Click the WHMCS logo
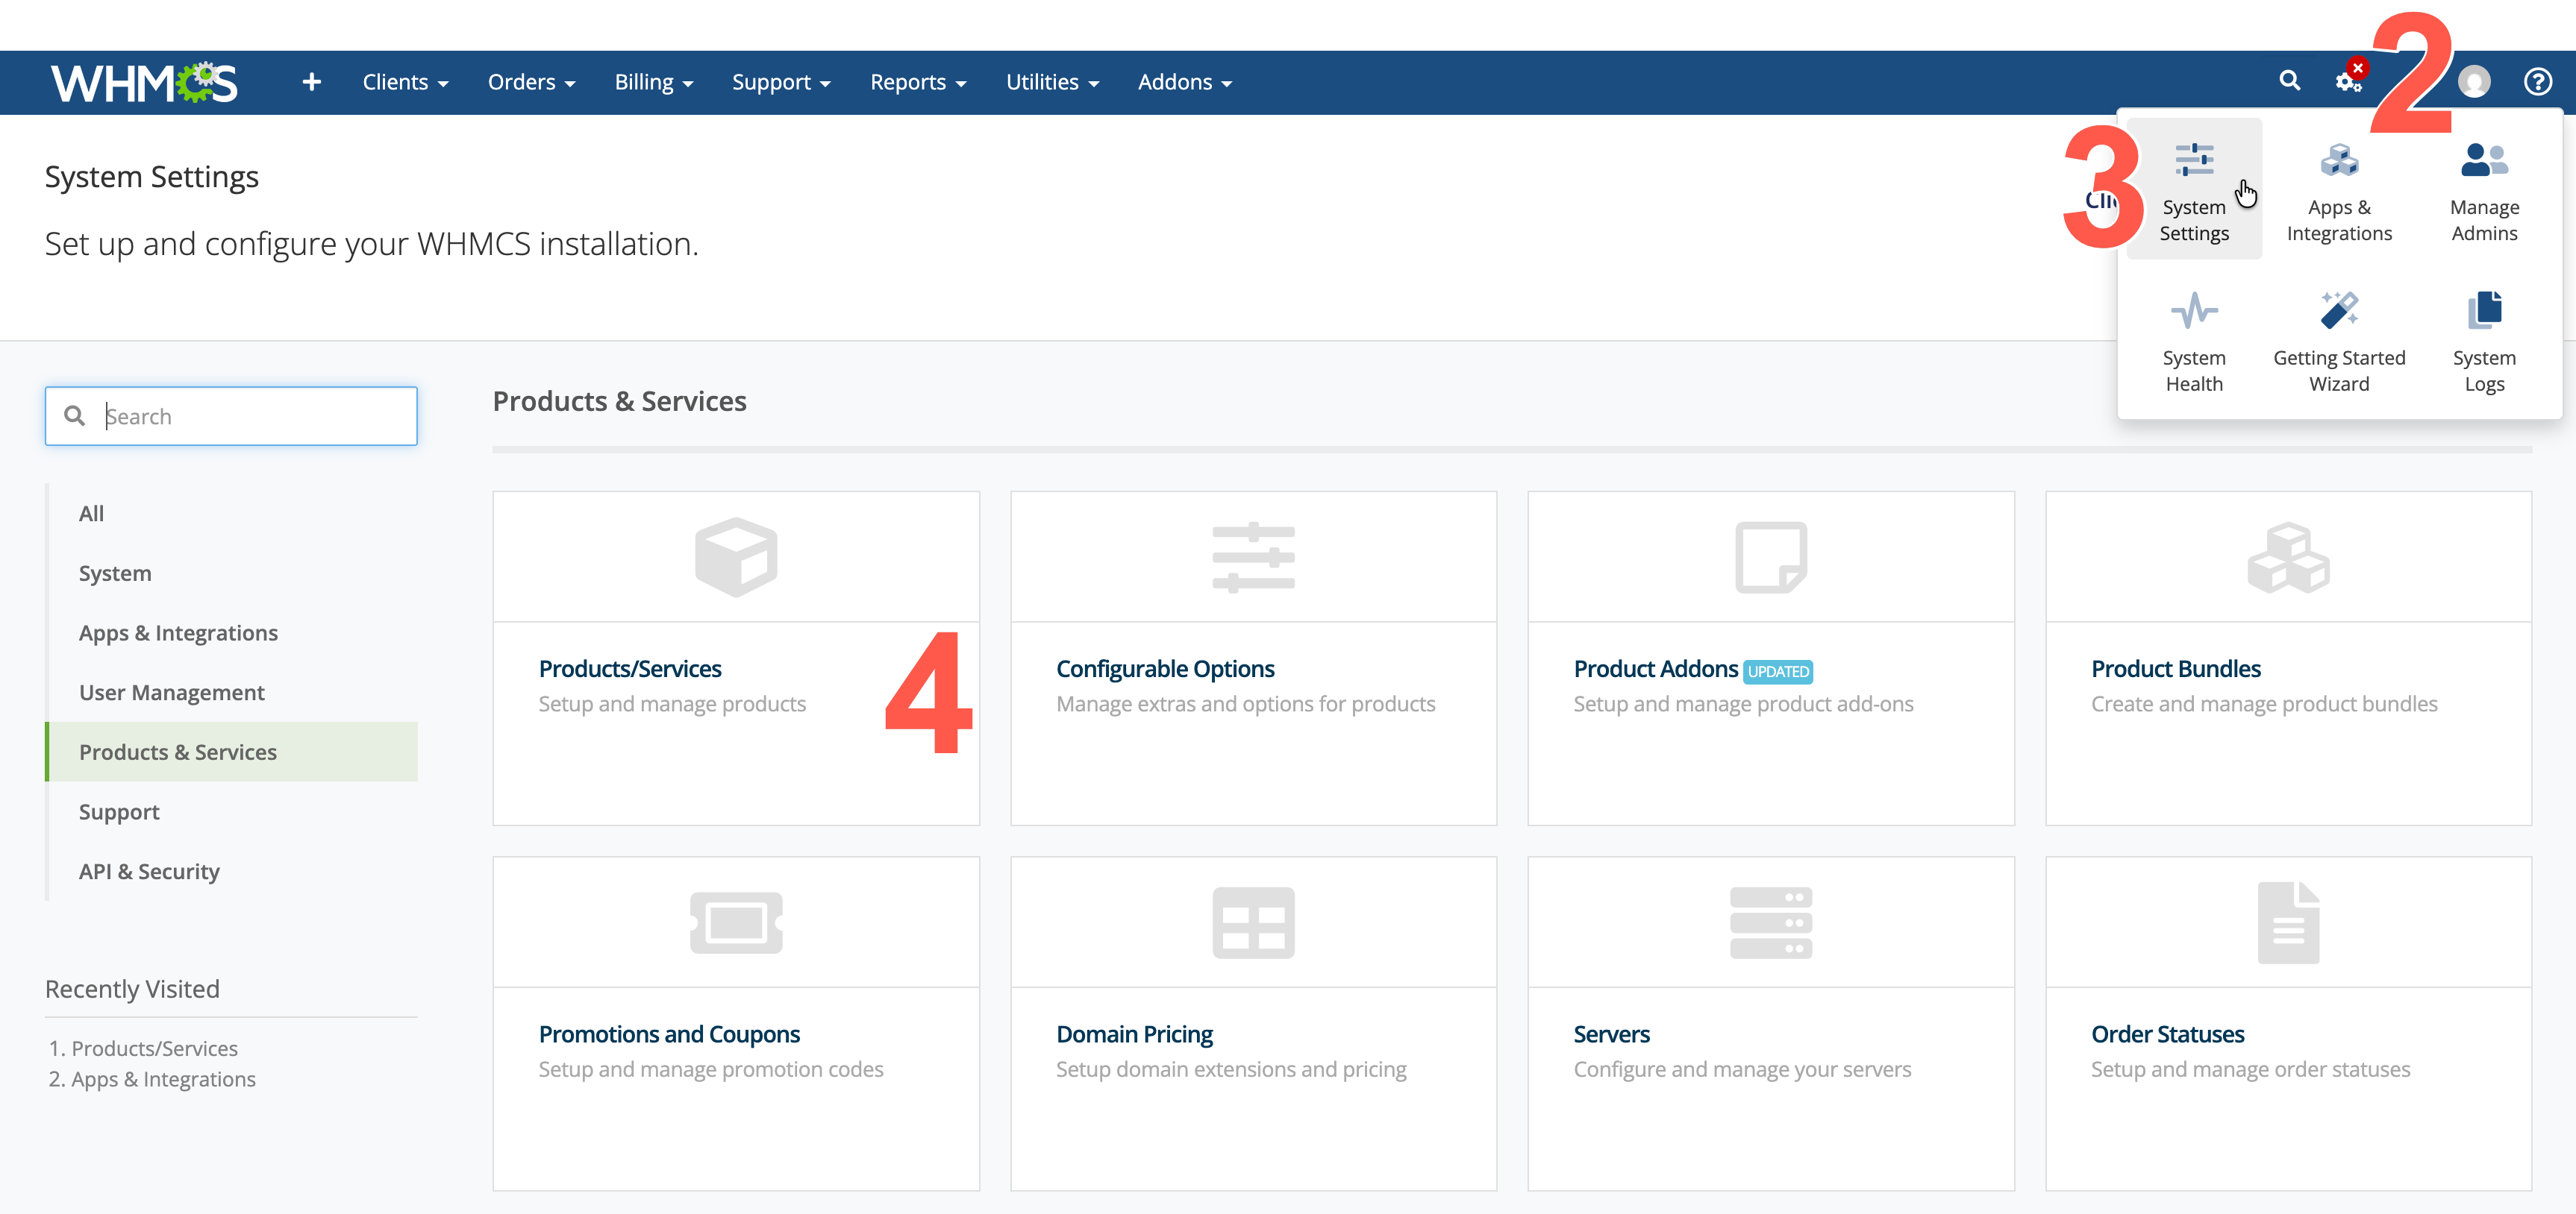This screenshot has width=2576, height=1214. tap(144, 82)
